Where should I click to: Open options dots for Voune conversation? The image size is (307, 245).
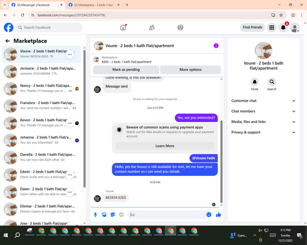70,55
